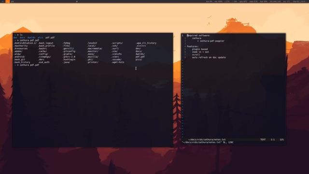Click the ls command on first prompt line
The width and height of the screenshot is (309, 174).
(x=21, y=35)
